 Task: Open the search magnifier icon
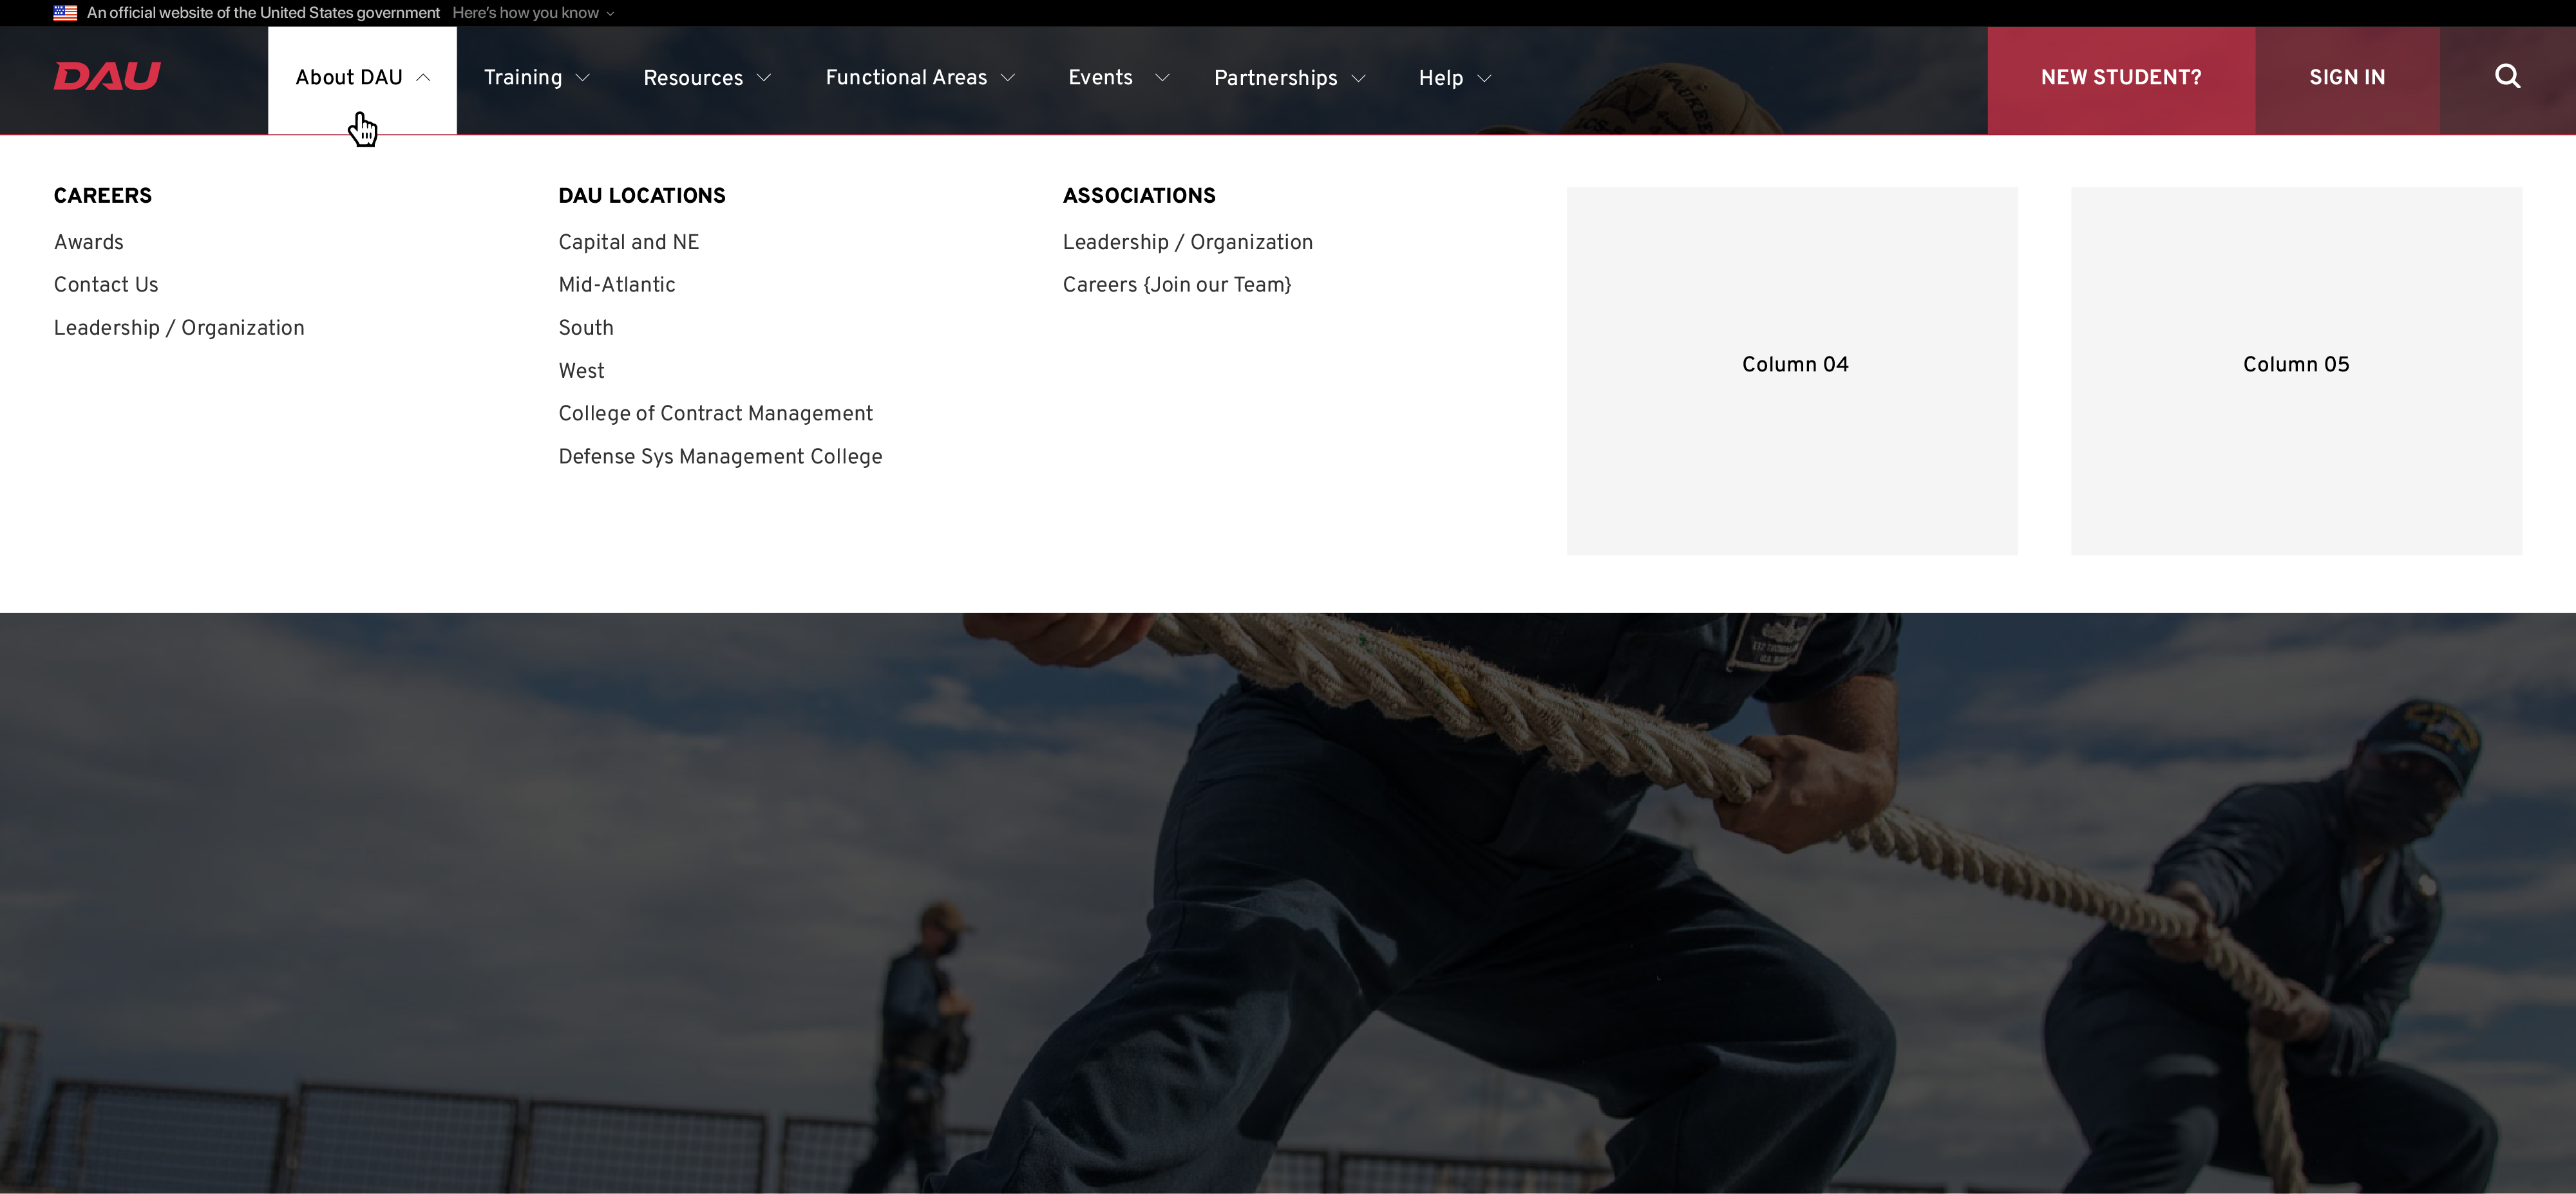pyautogui.click(x=2507, y=77)
